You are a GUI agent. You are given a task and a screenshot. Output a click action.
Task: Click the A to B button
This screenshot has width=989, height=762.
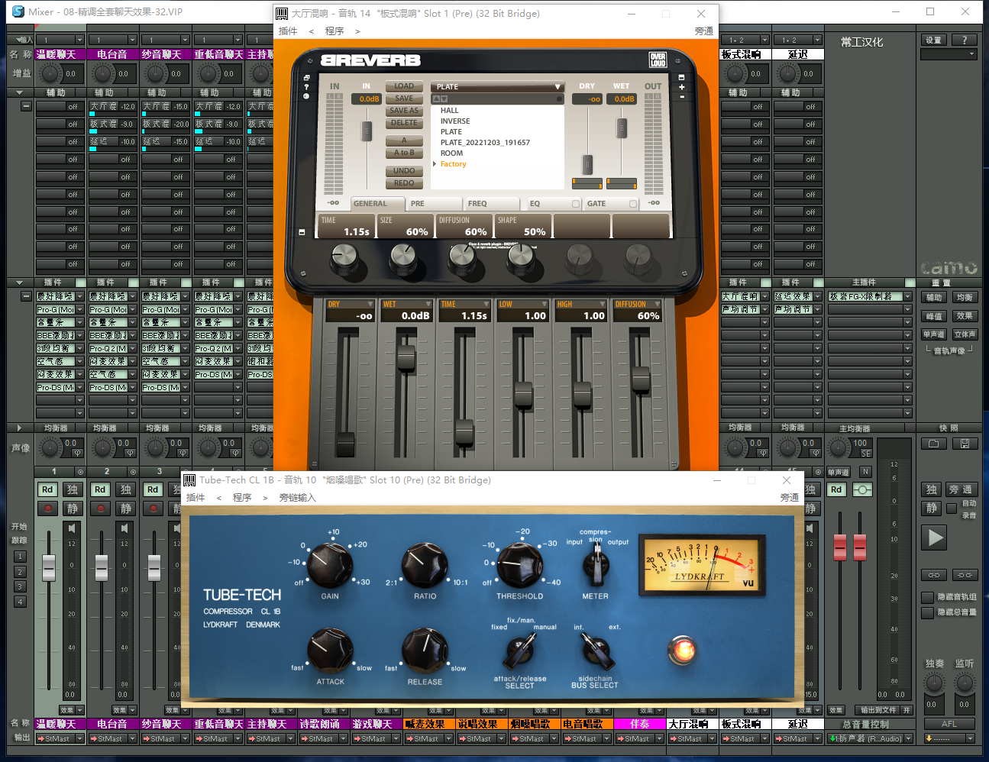coord(404,153)
